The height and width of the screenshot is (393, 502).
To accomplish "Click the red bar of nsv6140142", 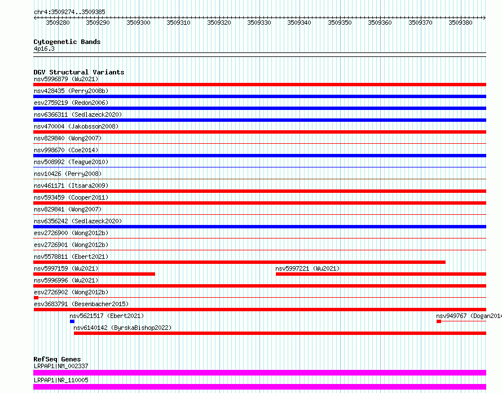I will [280, 333].
